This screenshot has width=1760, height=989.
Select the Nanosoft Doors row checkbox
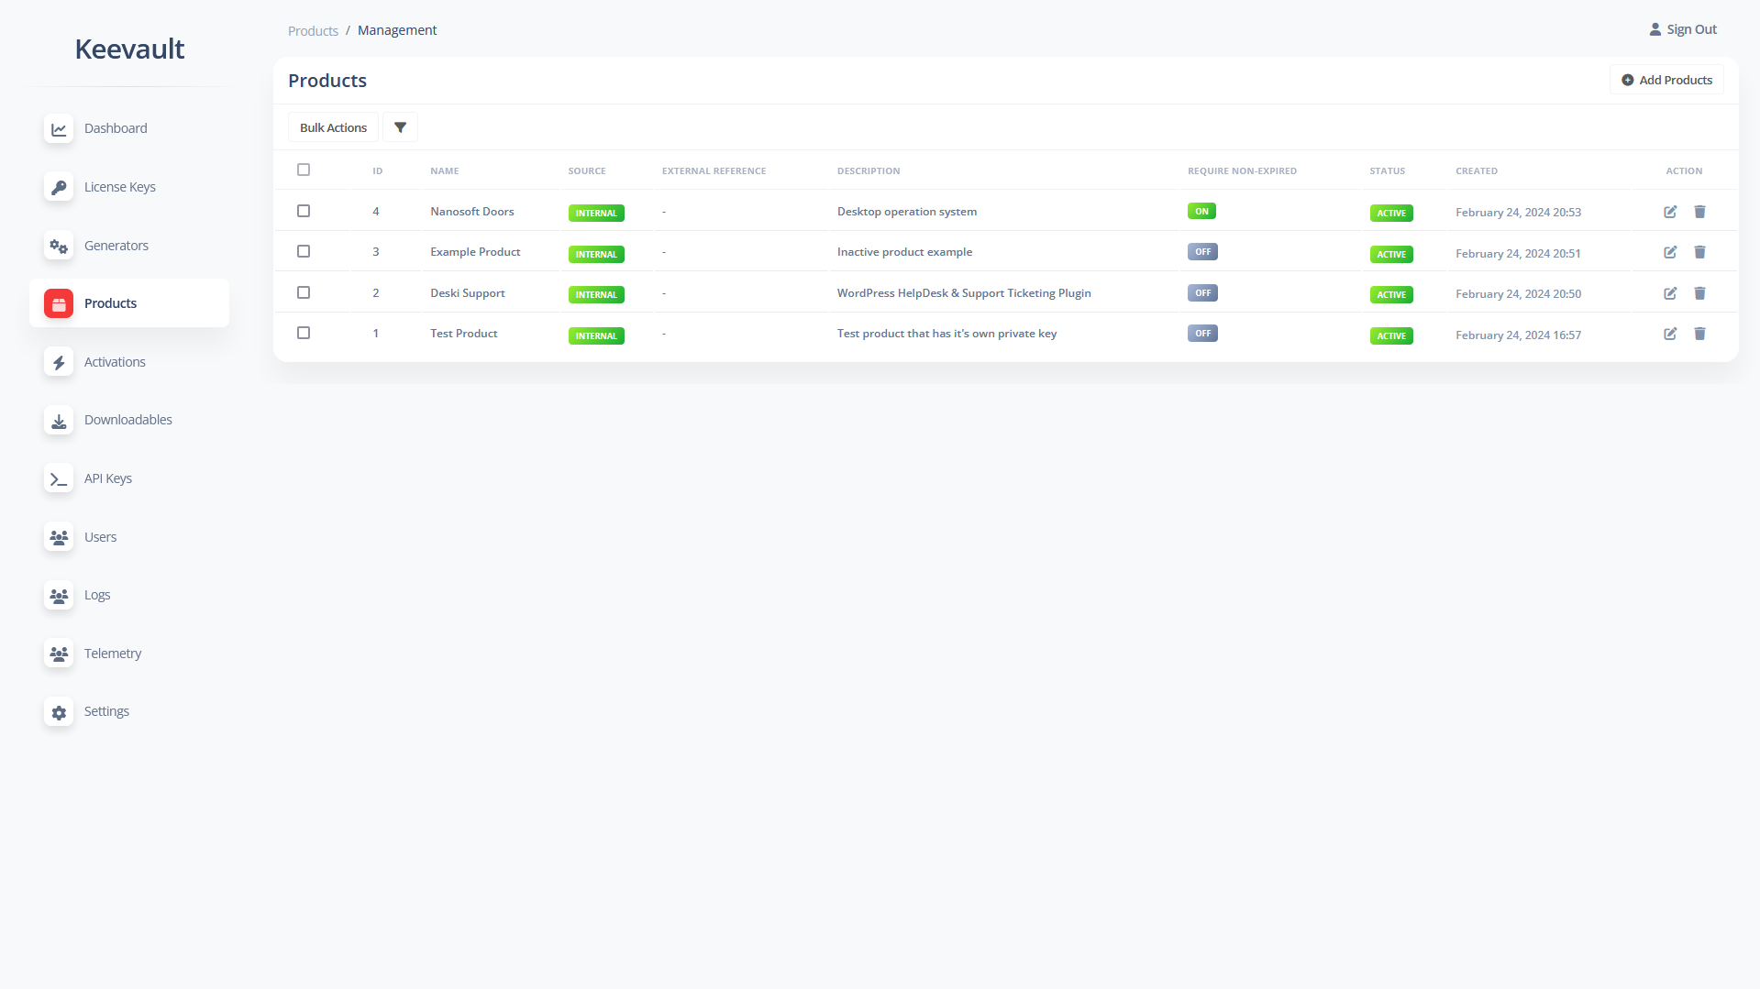click(304, 211)
